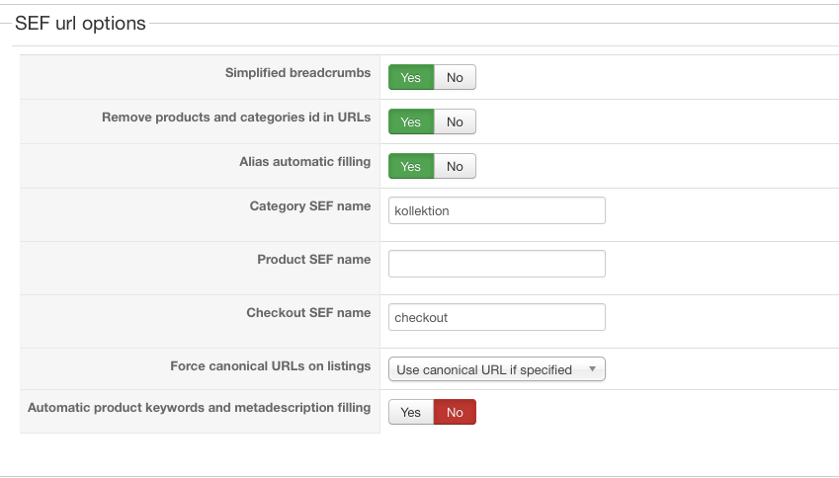Viewport: 839px width, 478px height.
Task: Click the Automatic product keywords label
Action: [199, 407]
